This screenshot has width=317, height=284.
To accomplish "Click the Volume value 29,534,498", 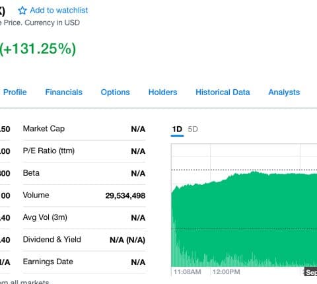I will 125,195.
